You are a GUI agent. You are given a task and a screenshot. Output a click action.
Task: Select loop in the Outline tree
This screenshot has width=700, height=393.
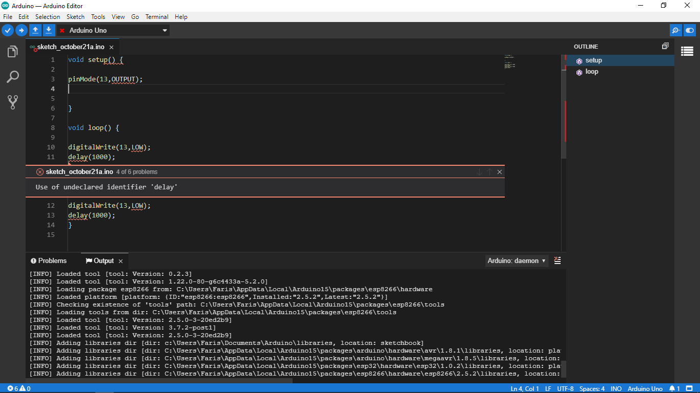[620, 72]
